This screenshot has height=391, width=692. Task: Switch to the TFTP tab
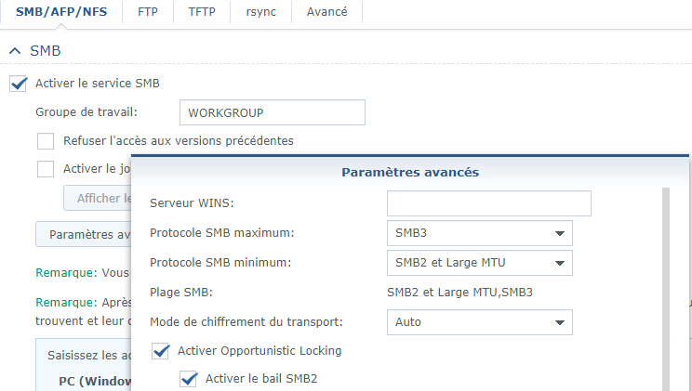coord(202,11)
